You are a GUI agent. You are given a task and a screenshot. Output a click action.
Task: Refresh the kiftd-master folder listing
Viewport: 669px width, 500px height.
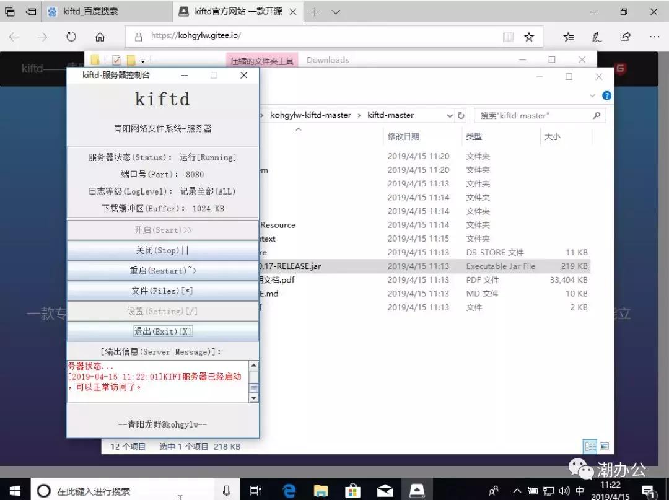(x=460, y=115)
